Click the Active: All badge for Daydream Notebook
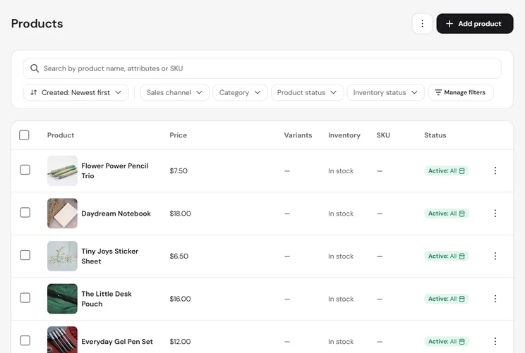Screen dimensions: 525x353 click(x=447, y=213)
